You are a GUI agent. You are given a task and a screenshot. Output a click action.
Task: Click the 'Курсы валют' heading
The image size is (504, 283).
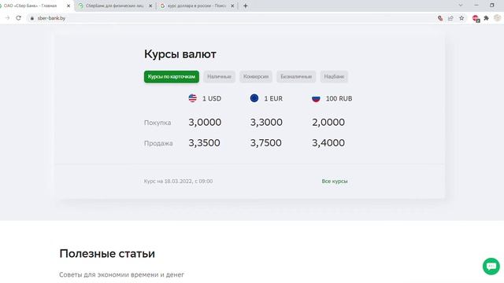tap(180, 54)
